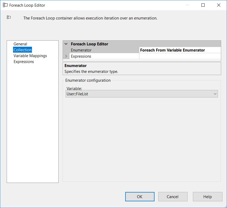Open the Expressions page in left pane
The image size is (227, 208).
[24, 62]
